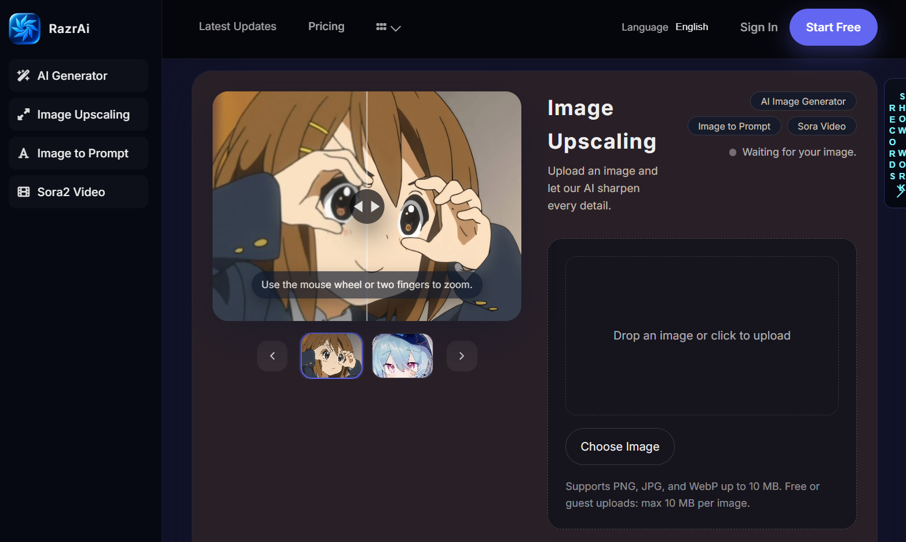906x542 pixels.
Task: Select the Image Upscaling sidebar icon
Action: click(x=23, y=114)
